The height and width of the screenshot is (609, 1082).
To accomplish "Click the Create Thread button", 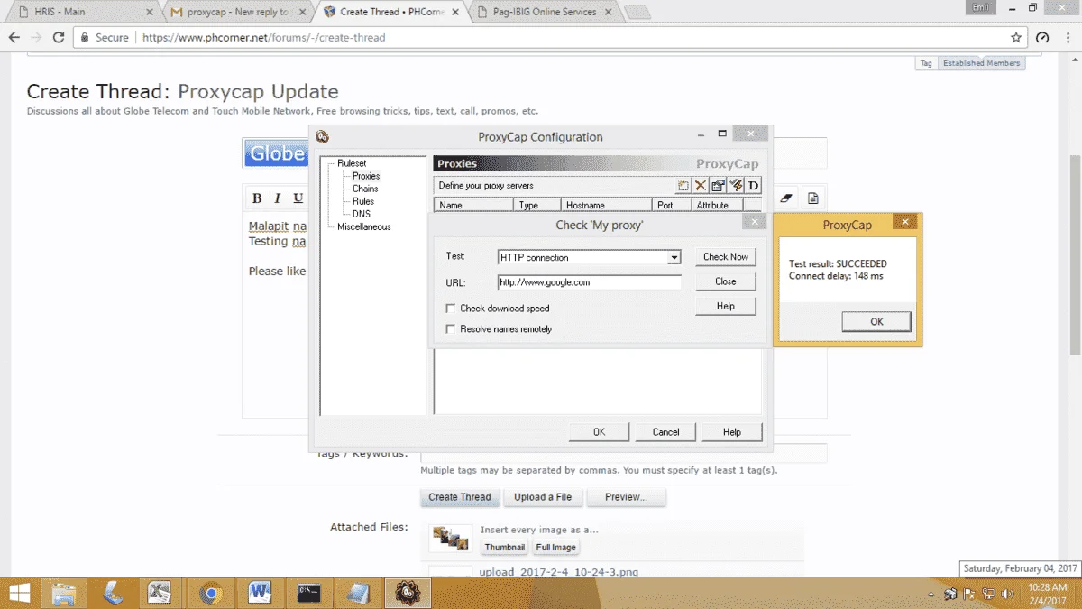I will 460,497.
